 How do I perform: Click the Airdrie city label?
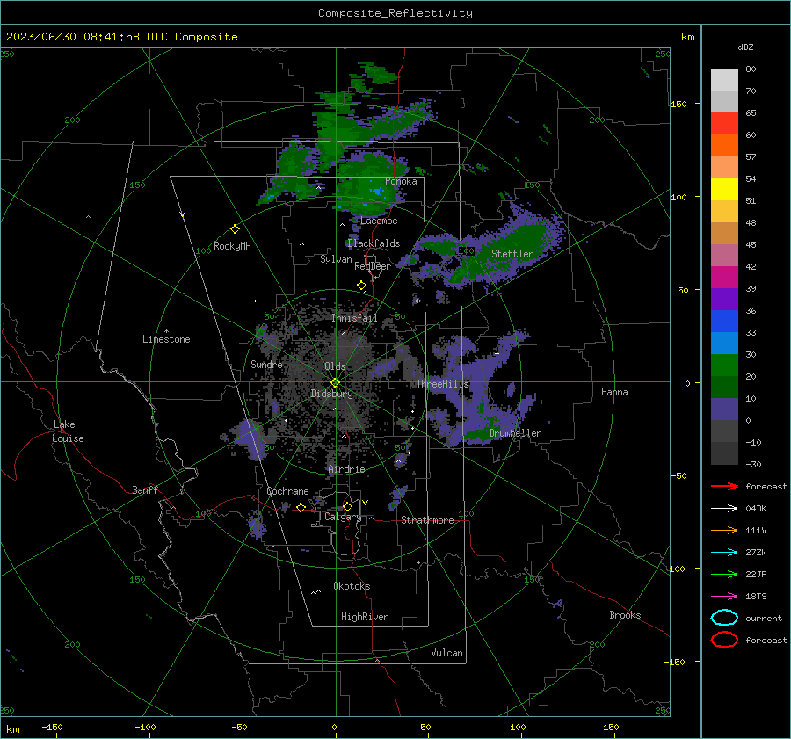(346, 469)
